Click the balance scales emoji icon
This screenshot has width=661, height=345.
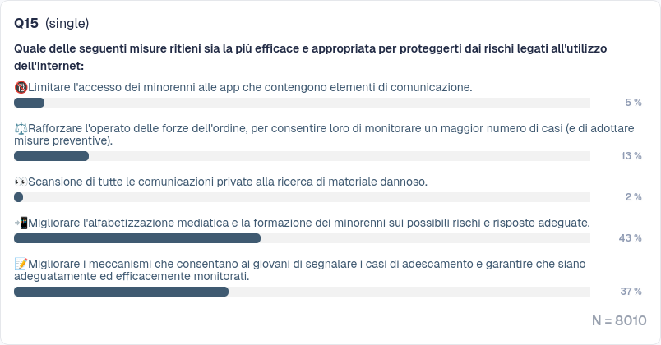pyautogui.click(x=21, y=128)
